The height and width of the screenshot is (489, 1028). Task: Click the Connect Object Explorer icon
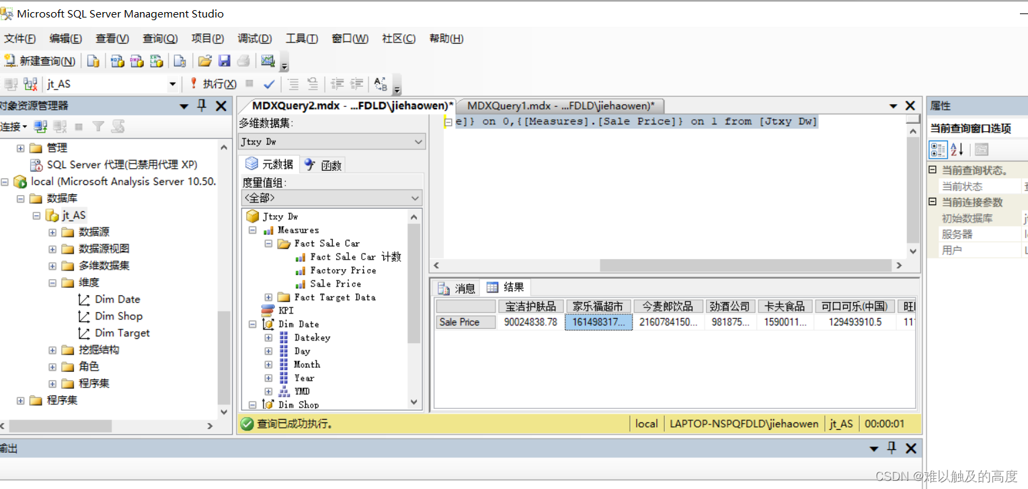pyautogui.click(x=40, y=126)
